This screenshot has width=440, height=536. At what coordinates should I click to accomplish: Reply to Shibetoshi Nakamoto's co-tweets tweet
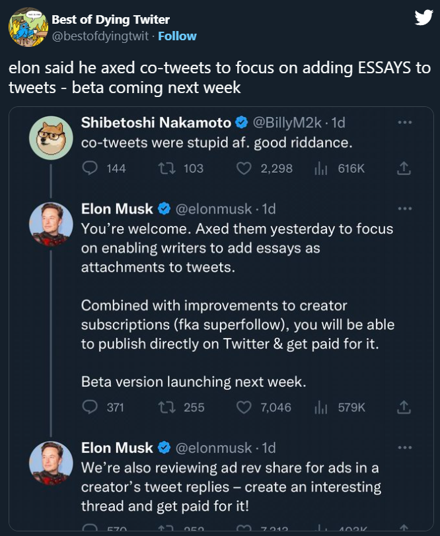coord(90,169)
